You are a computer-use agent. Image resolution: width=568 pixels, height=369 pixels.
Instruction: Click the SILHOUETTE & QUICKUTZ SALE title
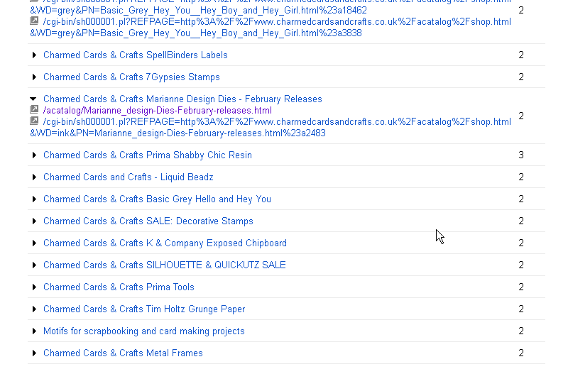click(x=164, y=265)
